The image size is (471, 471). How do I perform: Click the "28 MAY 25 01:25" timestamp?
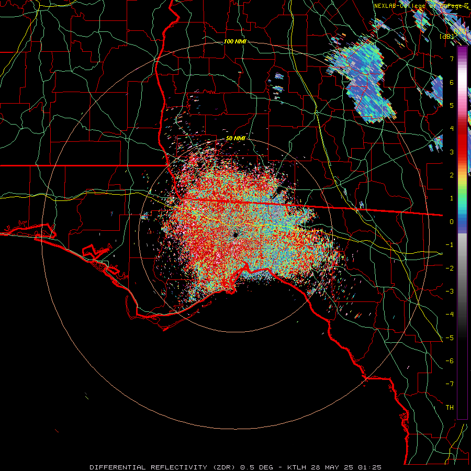345,467
